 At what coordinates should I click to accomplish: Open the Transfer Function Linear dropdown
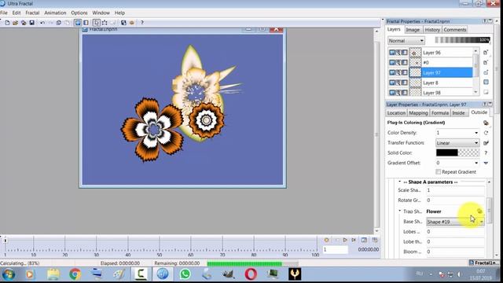457,143
